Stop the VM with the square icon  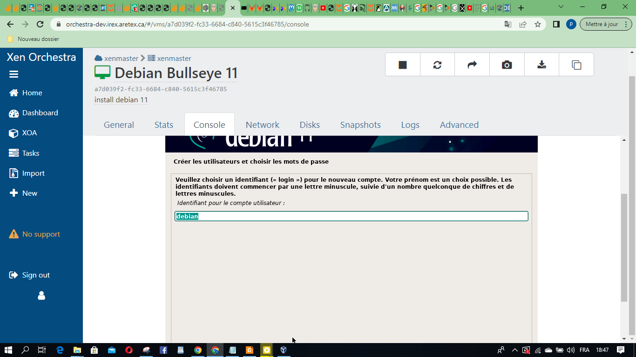403,65
